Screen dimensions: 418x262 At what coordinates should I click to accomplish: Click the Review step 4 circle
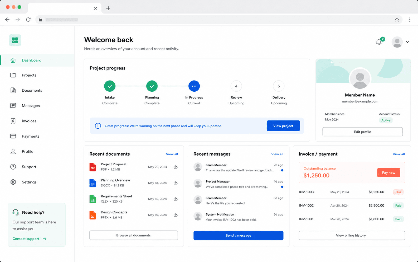tap(236, 86)
